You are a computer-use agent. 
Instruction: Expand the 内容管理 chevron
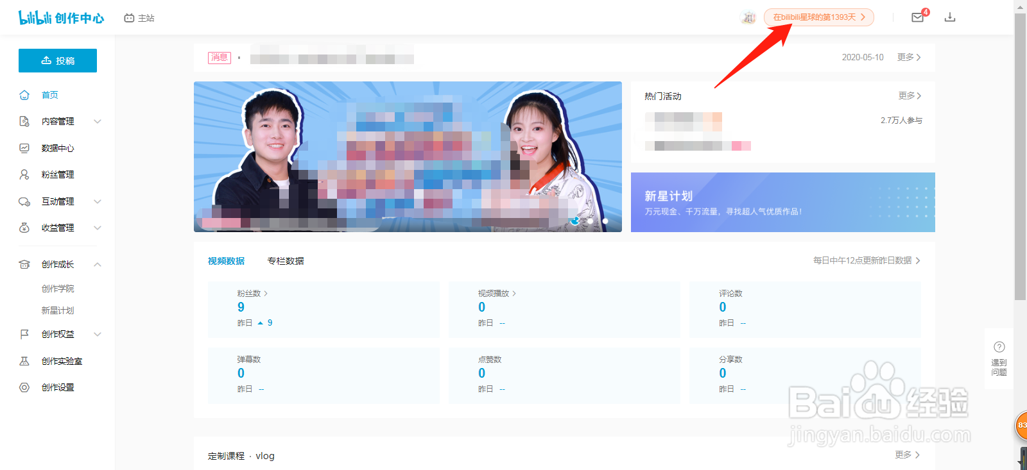tap(98, 121)
